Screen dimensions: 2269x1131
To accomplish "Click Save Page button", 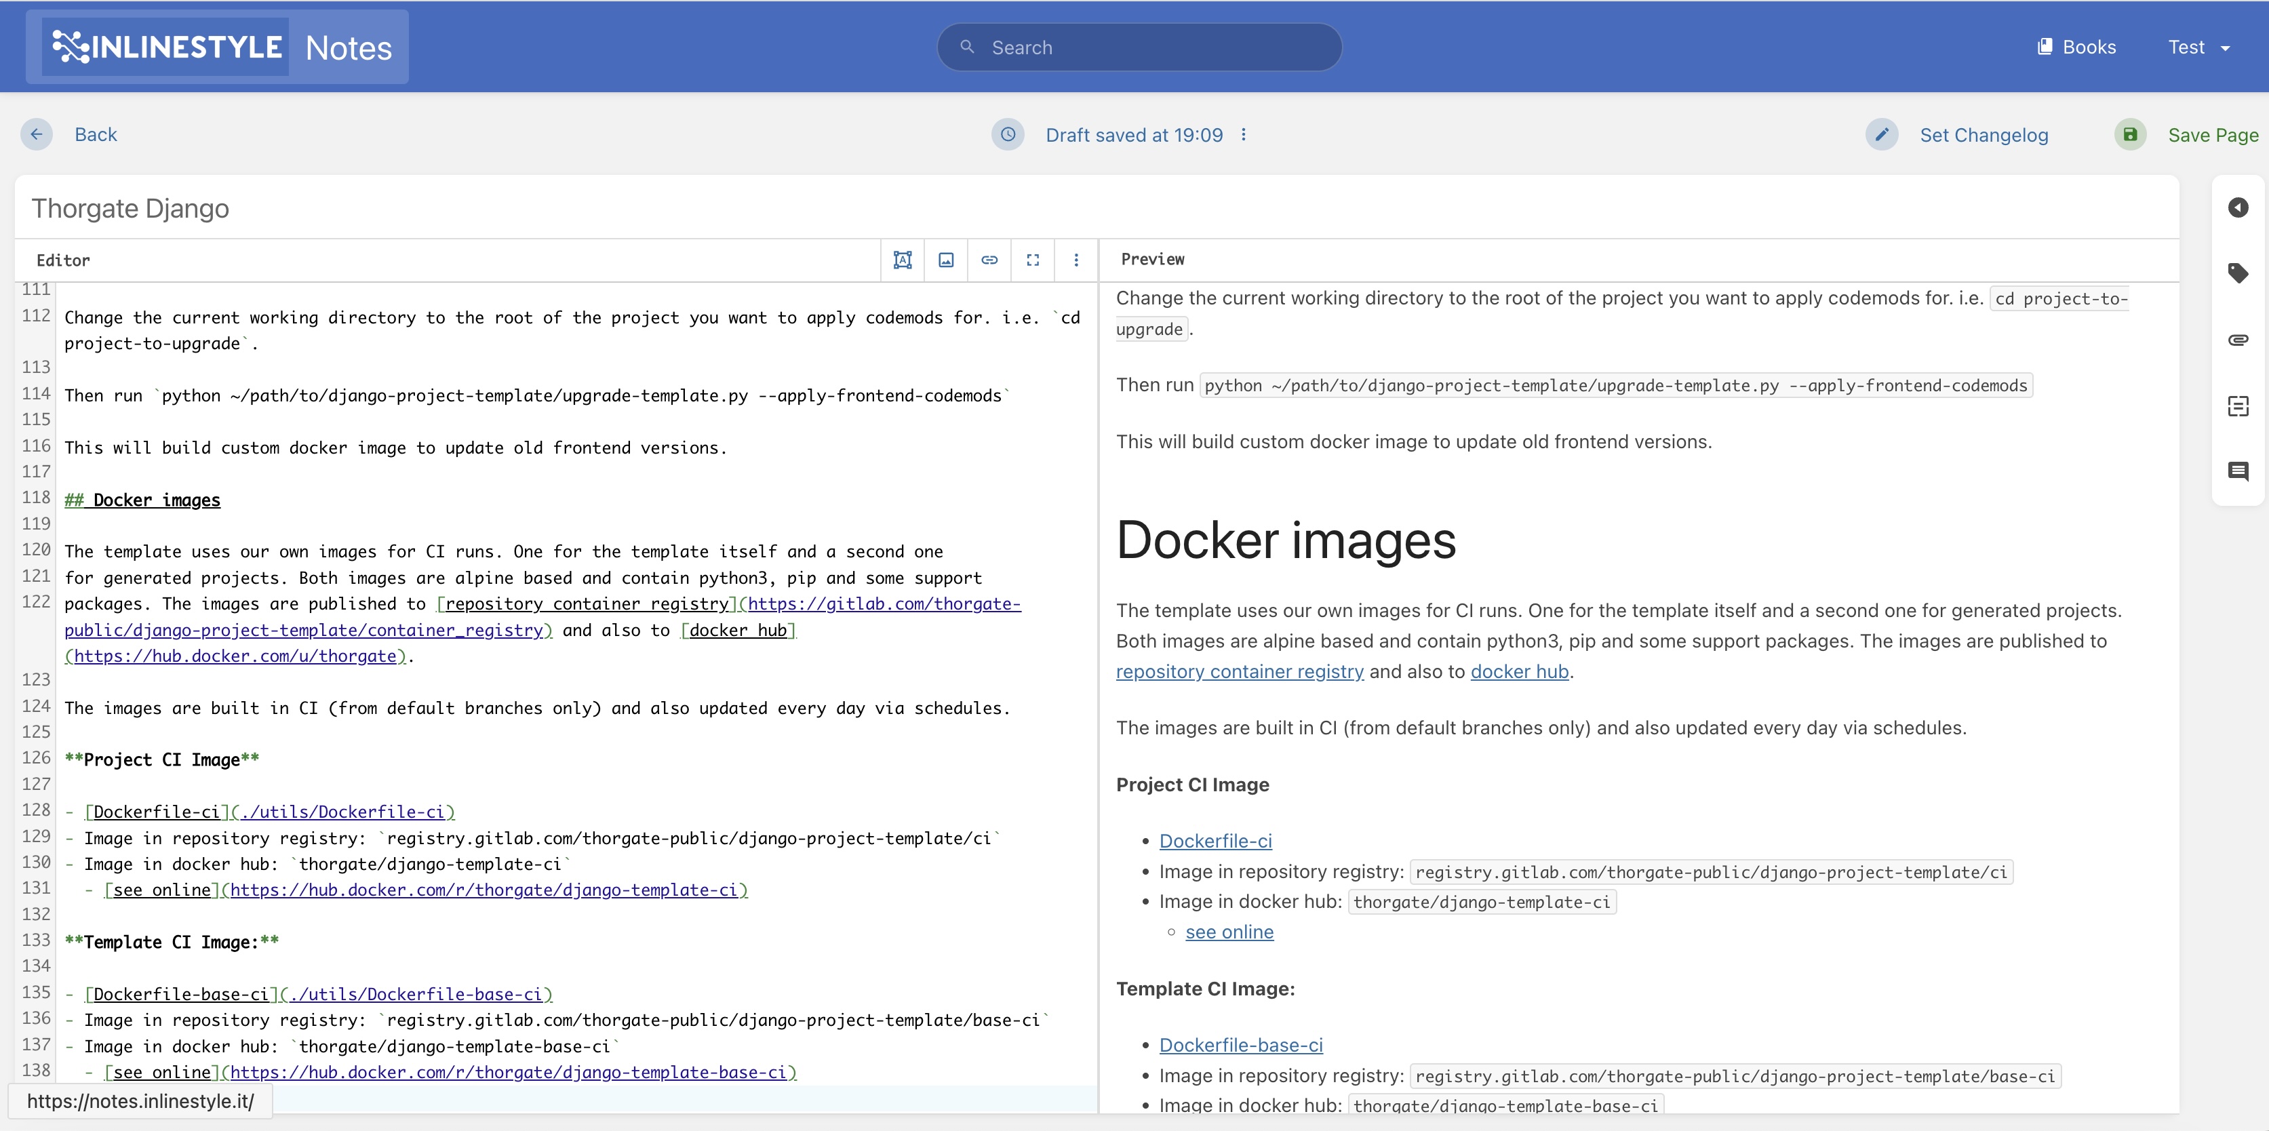I will point(2213,135).
